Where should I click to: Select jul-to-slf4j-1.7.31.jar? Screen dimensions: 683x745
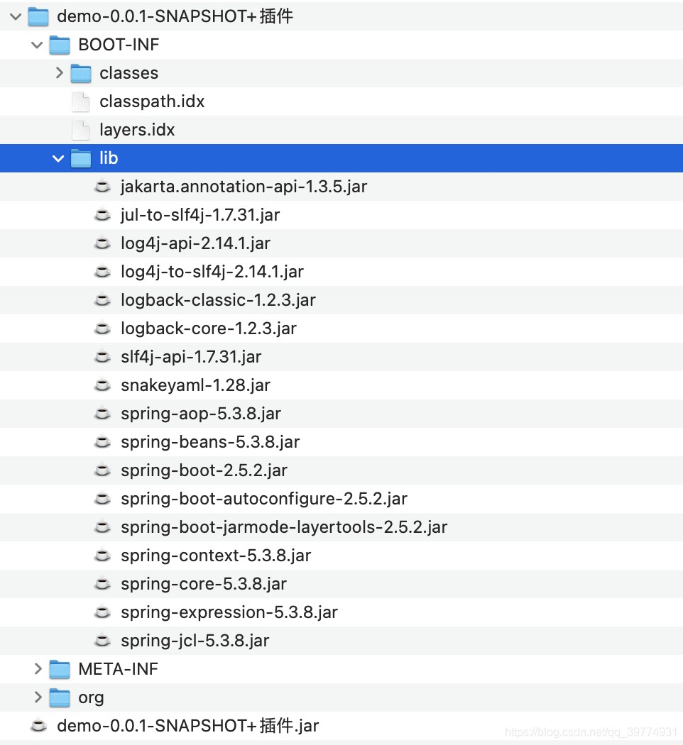(200, 215)
